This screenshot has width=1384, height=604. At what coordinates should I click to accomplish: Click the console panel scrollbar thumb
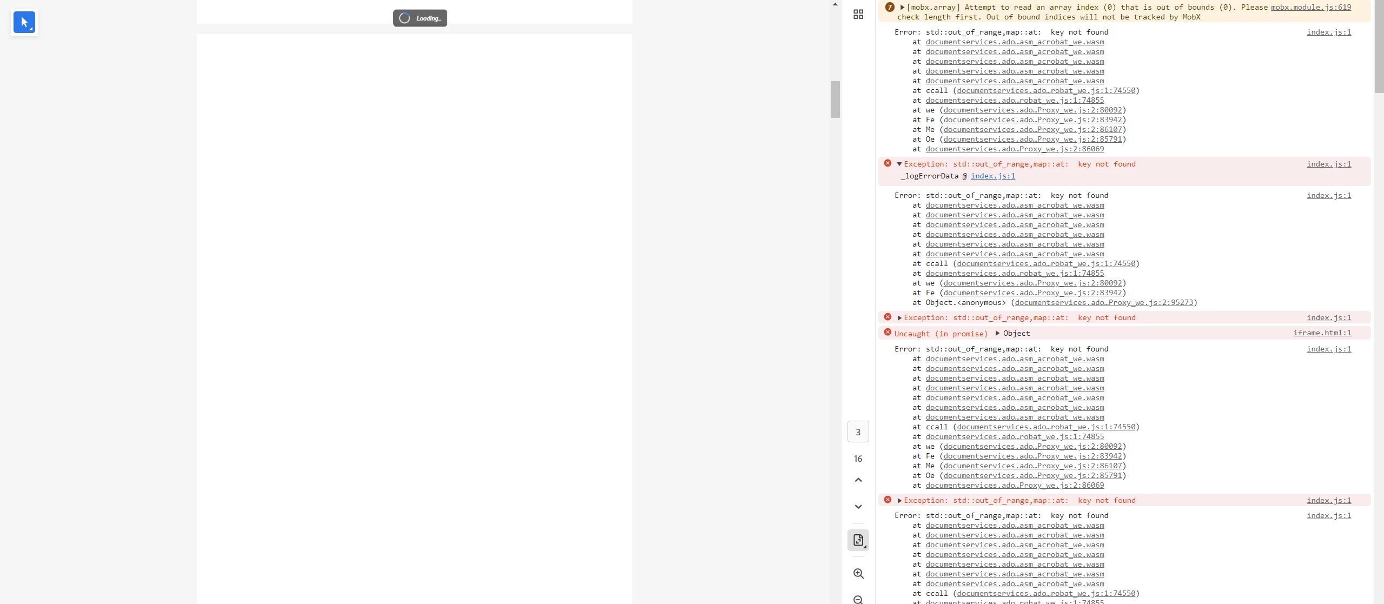coord(1379,46)
